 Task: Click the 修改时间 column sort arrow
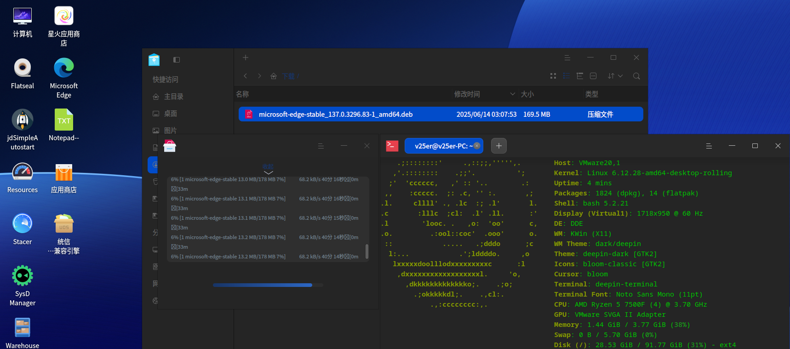[512, 94]
